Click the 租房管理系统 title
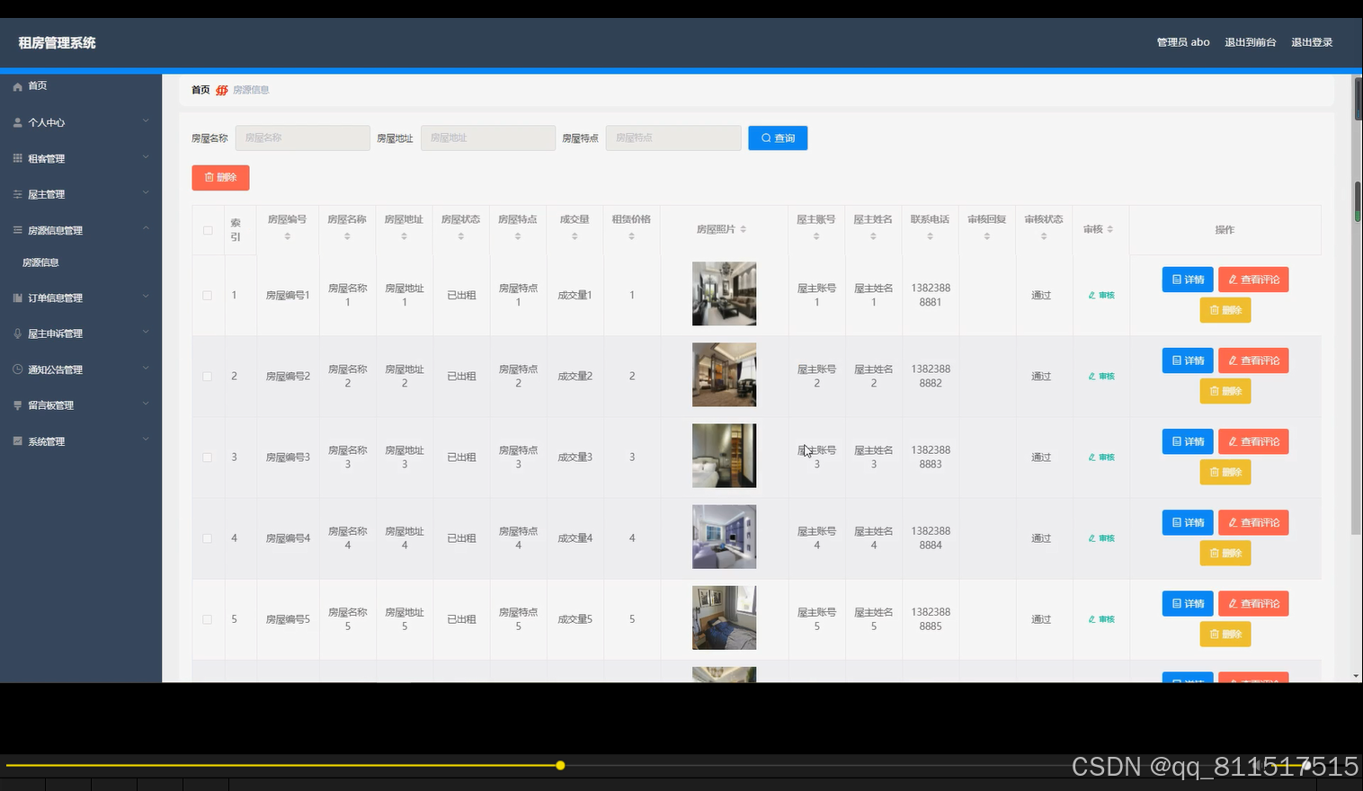Image resolution: width=1363 pixels, height=791 pixels. click(x=57, y=42)
